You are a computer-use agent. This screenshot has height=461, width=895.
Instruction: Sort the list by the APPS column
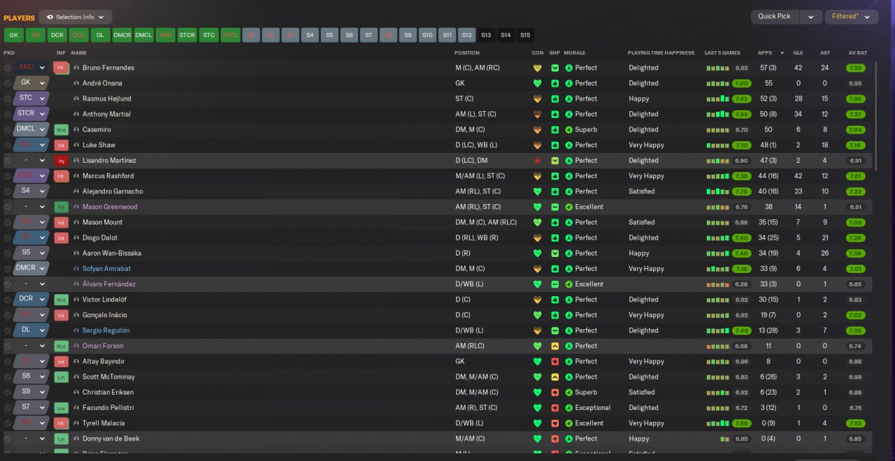coord(764,52)
